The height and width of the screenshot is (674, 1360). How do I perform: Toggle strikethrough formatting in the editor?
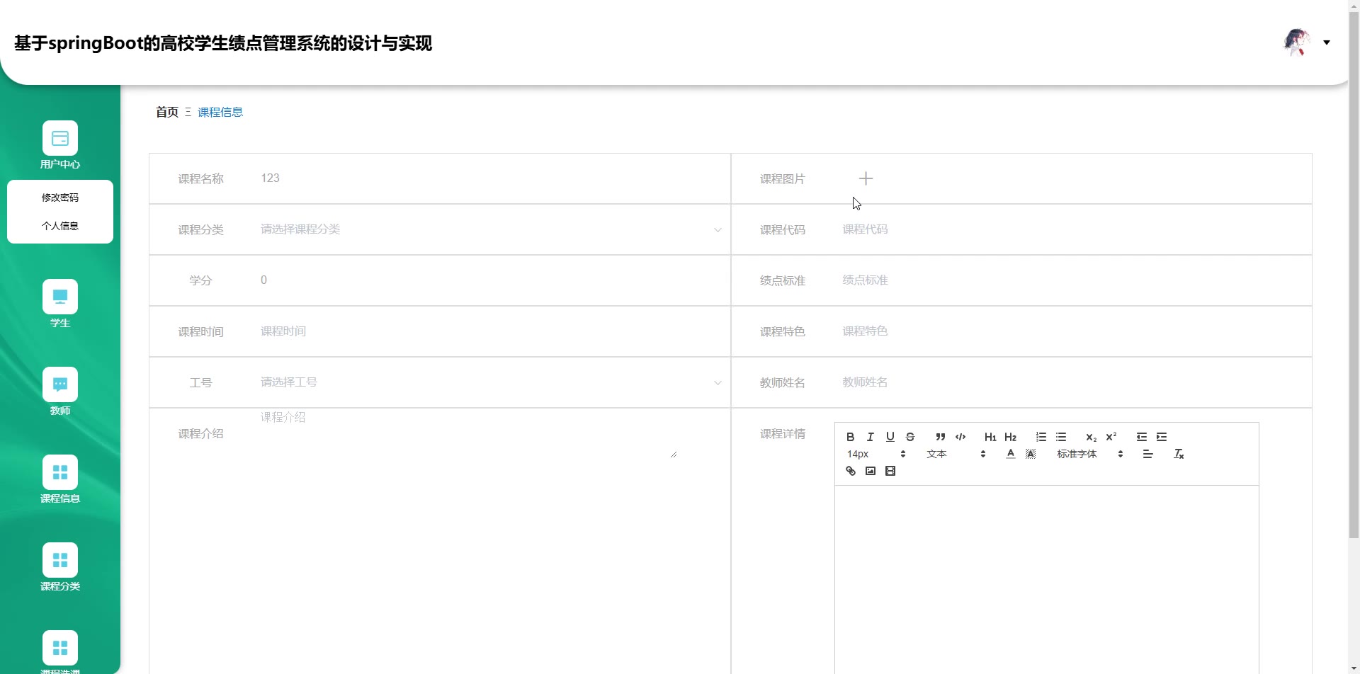(910, 437)
